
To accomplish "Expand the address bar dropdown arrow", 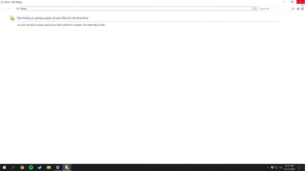I will [x=252, y=9].
